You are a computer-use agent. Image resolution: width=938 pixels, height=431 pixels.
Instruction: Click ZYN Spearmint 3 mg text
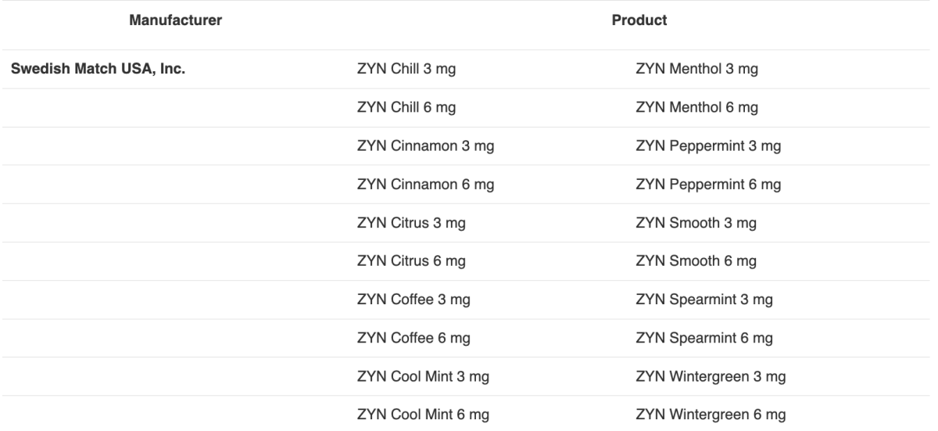coord(705,300)
